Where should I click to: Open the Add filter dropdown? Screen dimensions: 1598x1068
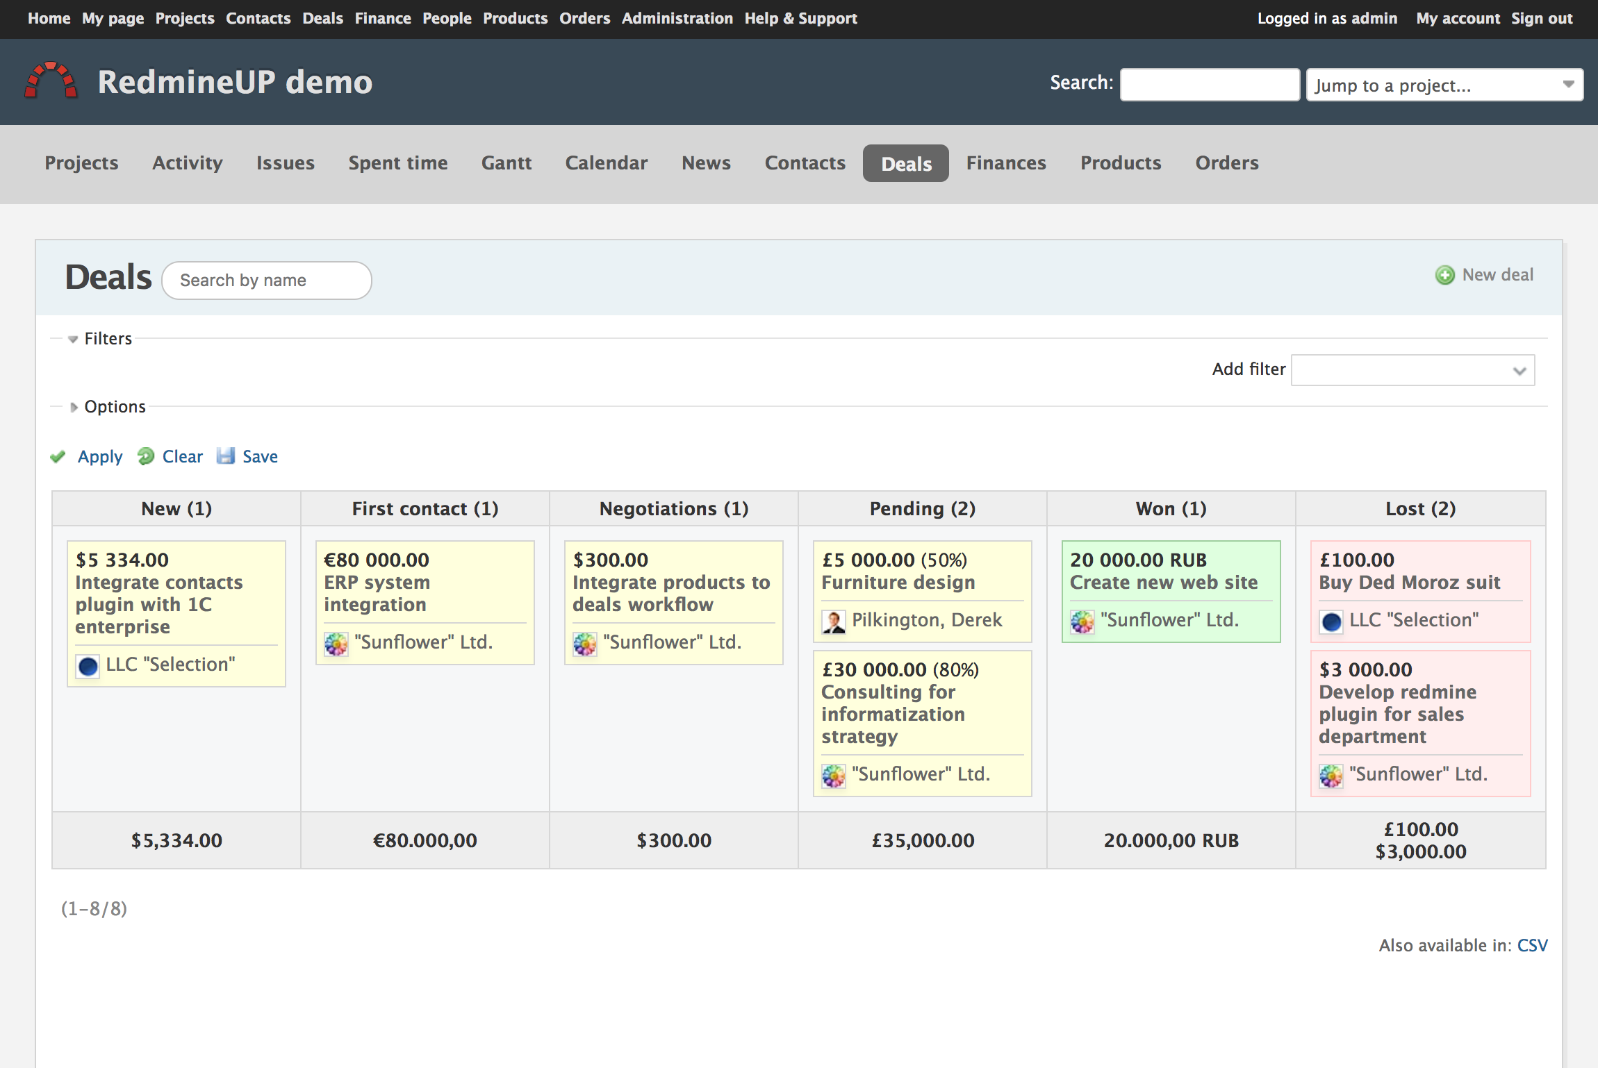[x=1412, y=370]
